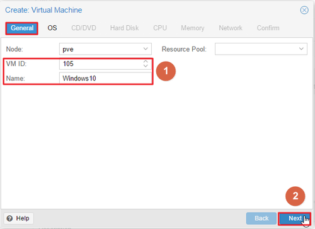
Task: Close the Create Virtual Machine dialog
Action: coord(304,10)
